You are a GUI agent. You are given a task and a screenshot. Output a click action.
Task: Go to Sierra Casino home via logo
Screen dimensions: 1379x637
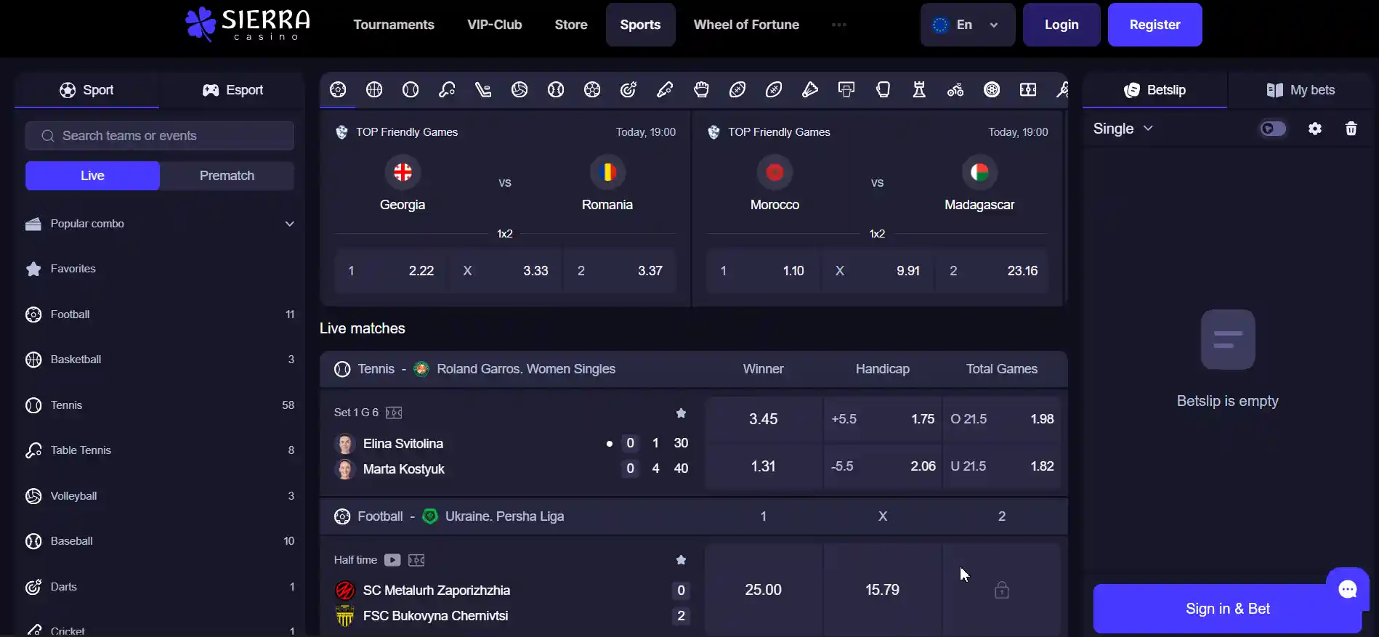(248, 25)
